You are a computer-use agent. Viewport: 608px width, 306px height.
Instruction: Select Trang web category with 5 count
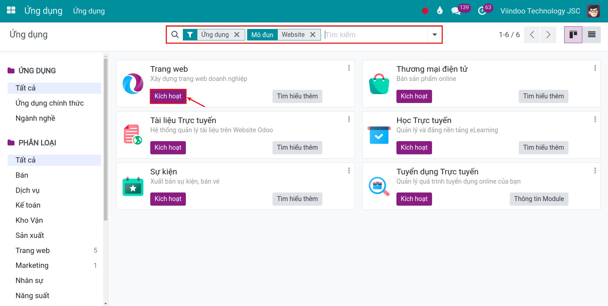pos(54,250)
